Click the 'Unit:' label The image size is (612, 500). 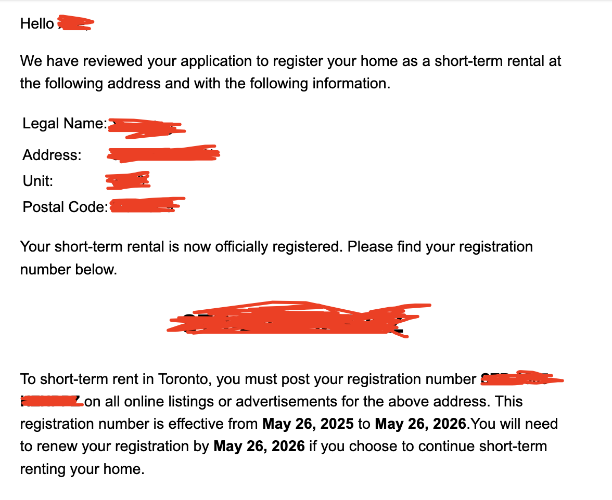point(37,181)
